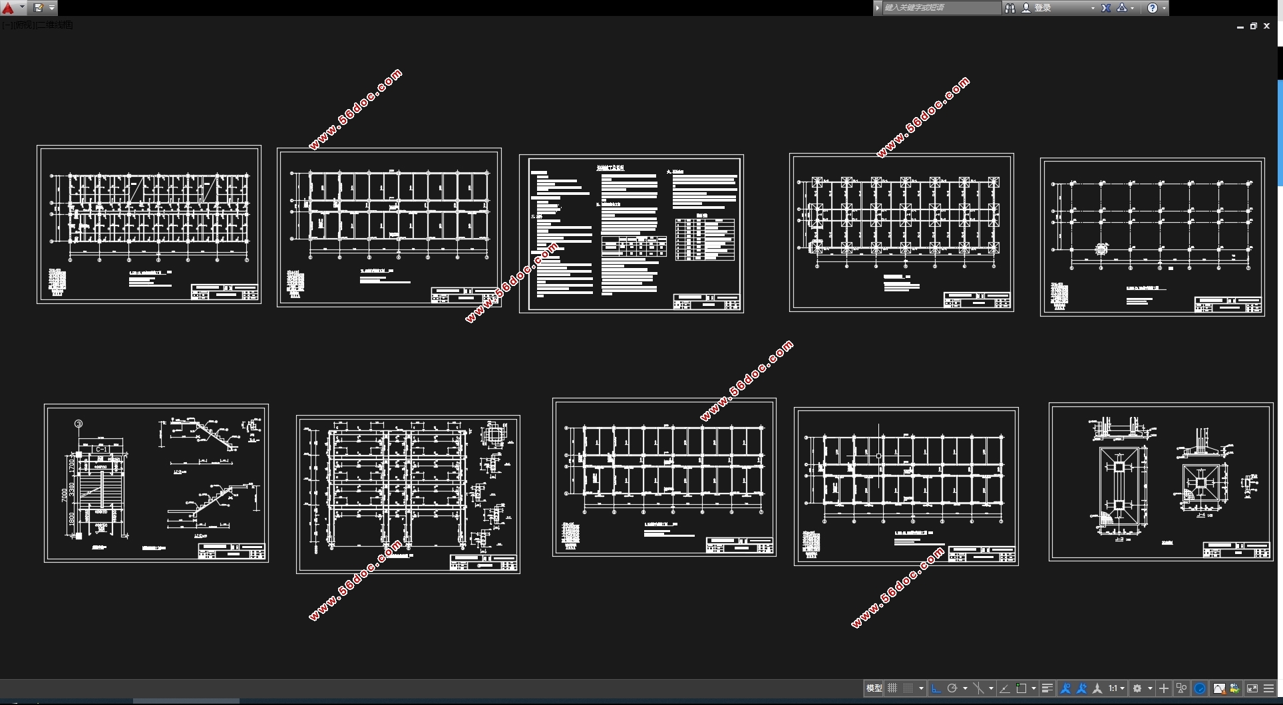Click the 俯视 view control label
The width and height of the screenshot is (1283, 705).
24,25
